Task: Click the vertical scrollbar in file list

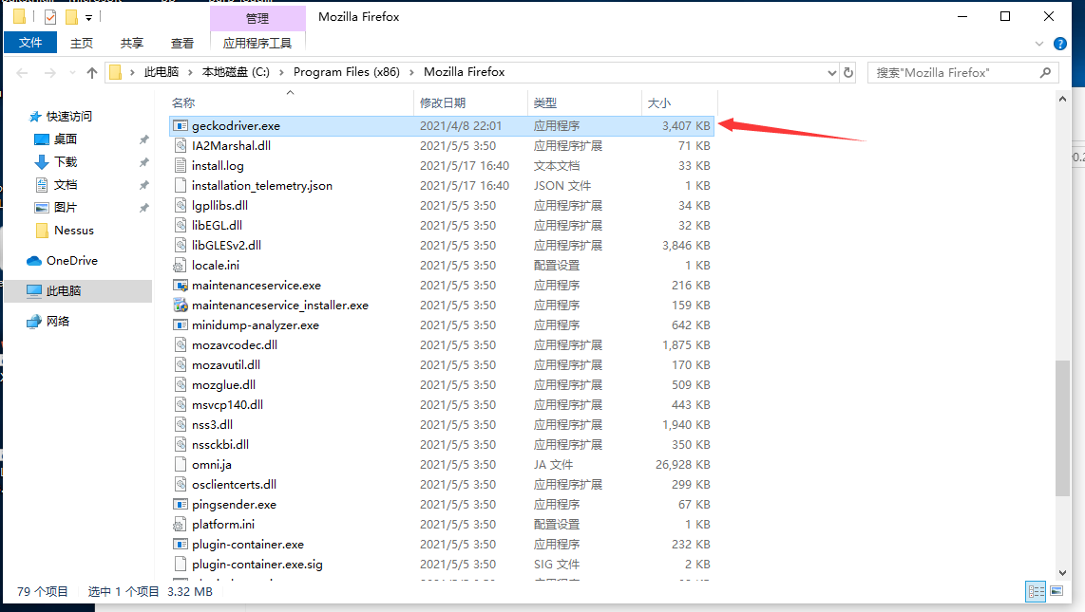Action: (x=1062, y=427)
